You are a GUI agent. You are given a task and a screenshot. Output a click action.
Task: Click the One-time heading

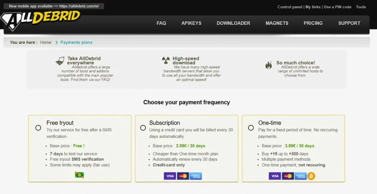pos(270,123)
